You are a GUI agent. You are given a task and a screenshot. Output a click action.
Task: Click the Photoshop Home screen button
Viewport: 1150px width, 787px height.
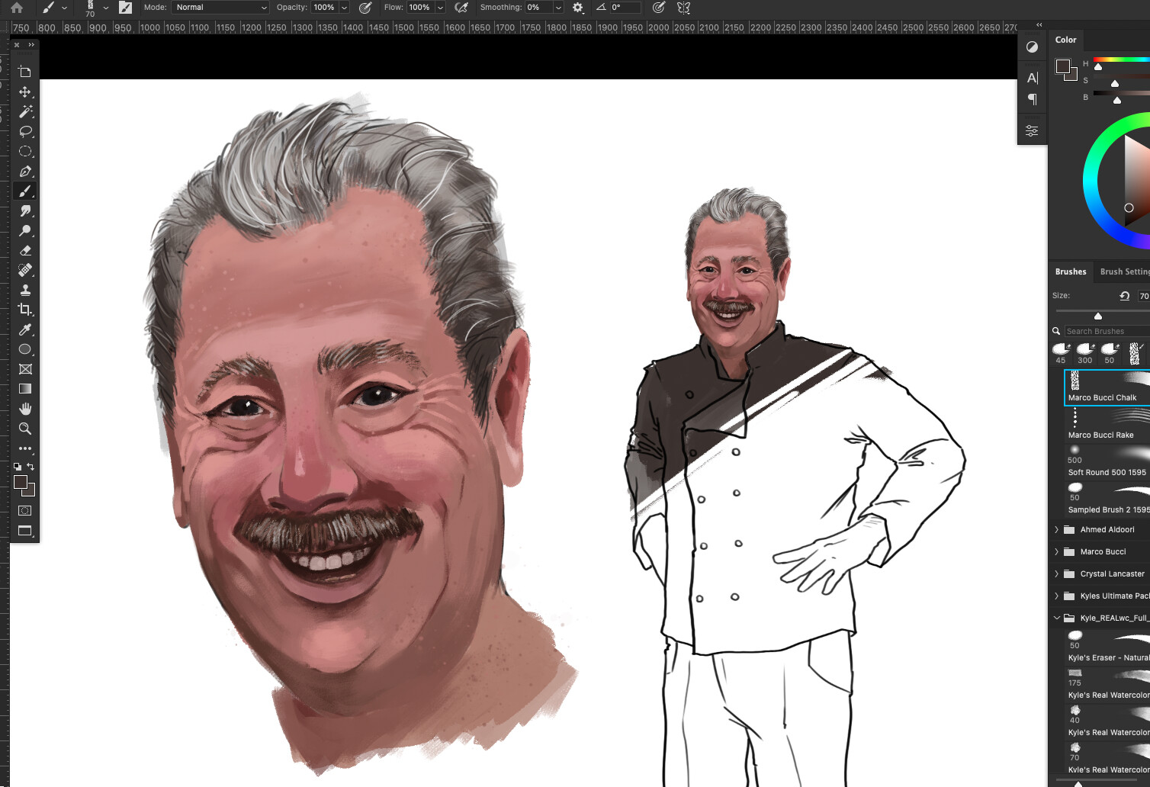pyautogui.click(x=15, y=8)
